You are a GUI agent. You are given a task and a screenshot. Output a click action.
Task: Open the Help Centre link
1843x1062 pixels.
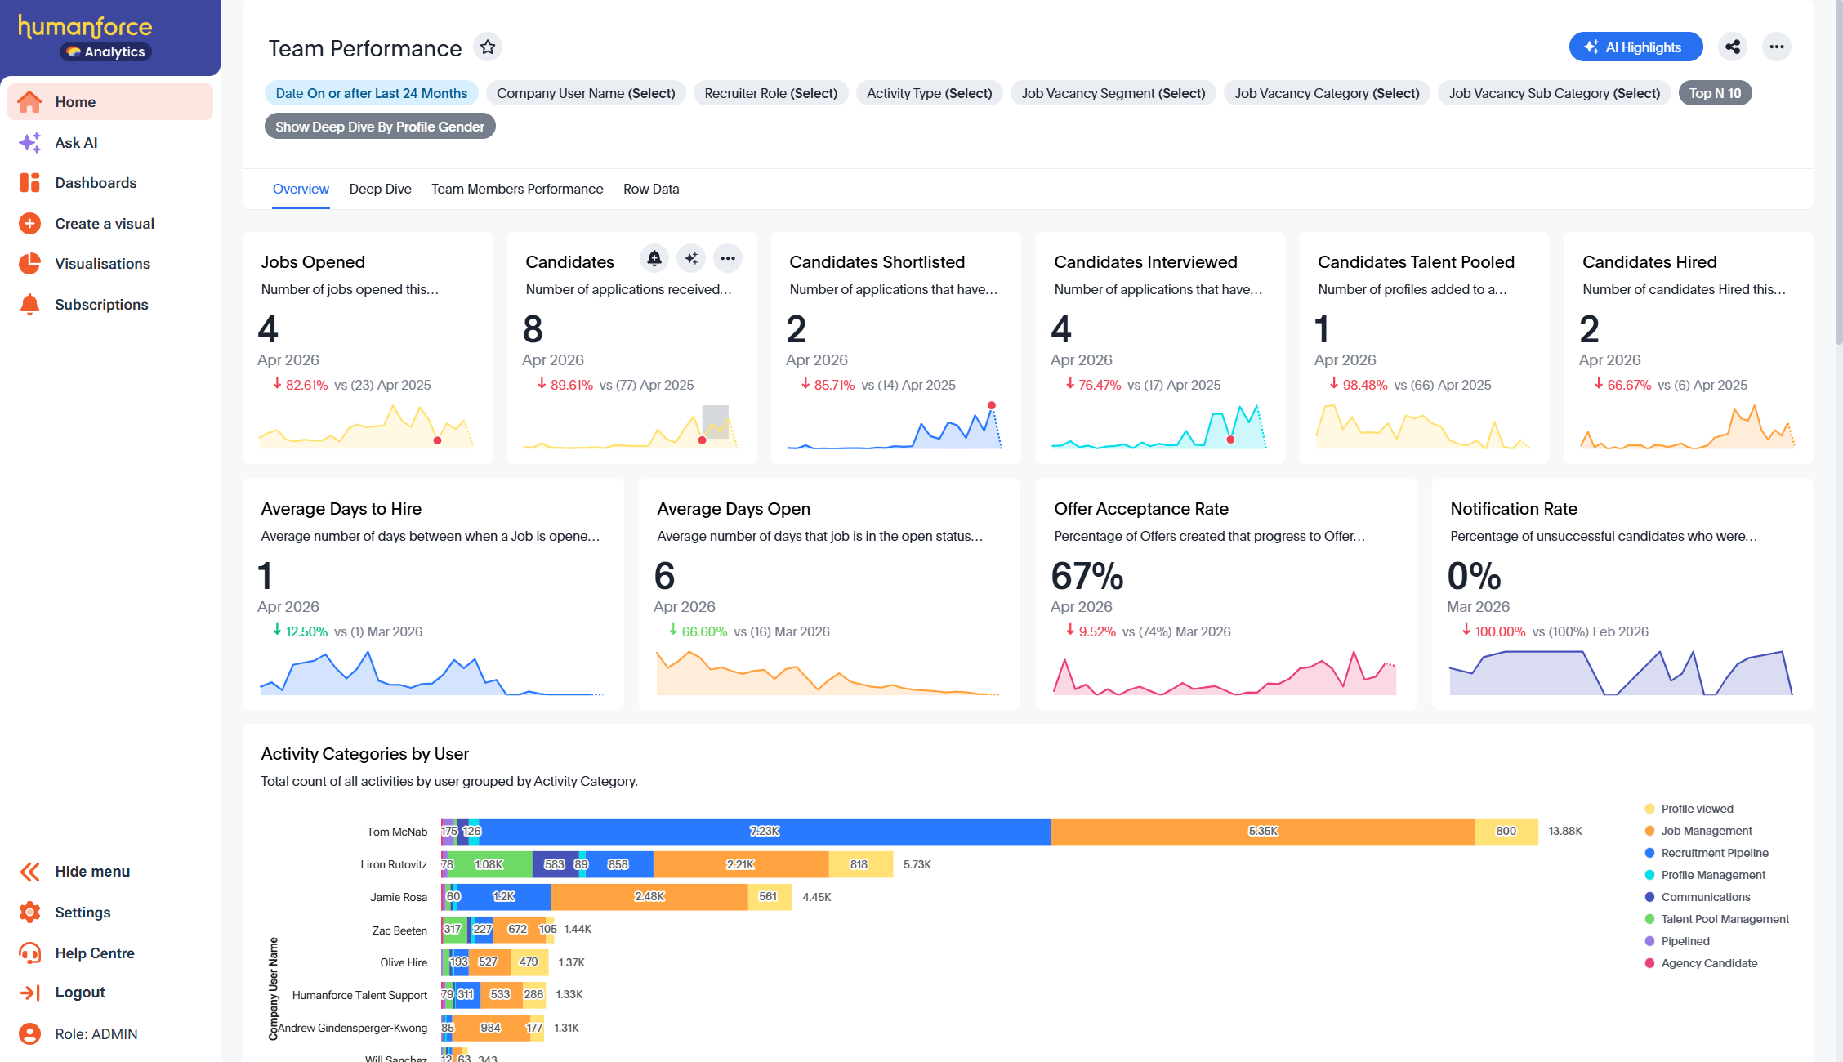tap(95, 953)
